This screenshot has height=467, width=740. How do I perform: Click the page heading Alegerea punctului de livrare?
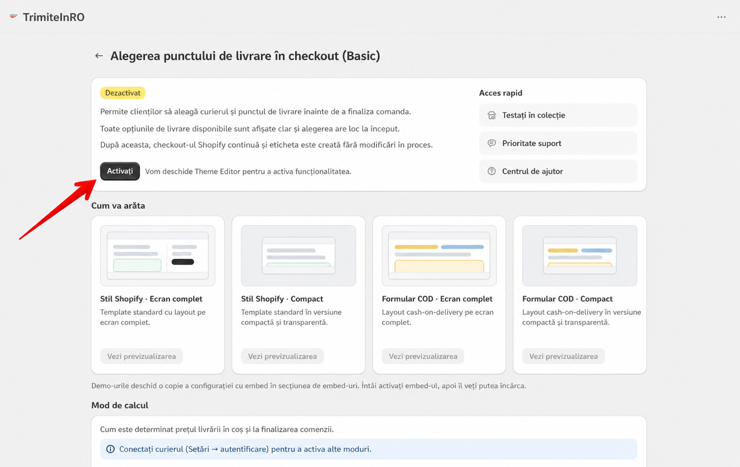tap(245, 56)
